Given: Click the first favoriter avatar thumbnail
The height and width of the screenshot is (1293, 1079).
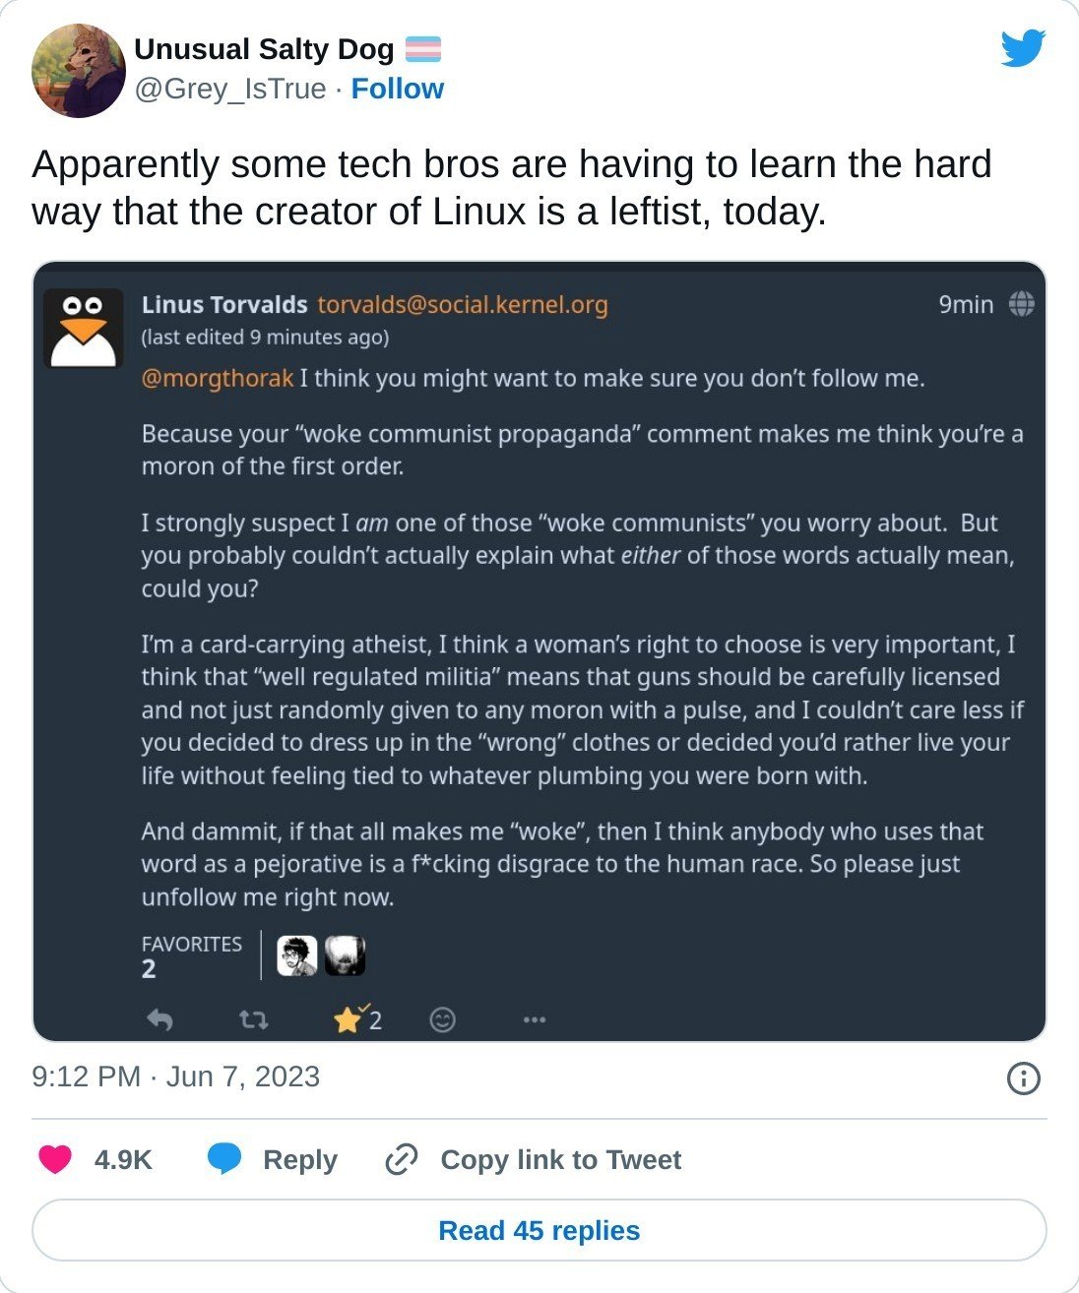Looking at the screenshot, I should pos(296,955).
